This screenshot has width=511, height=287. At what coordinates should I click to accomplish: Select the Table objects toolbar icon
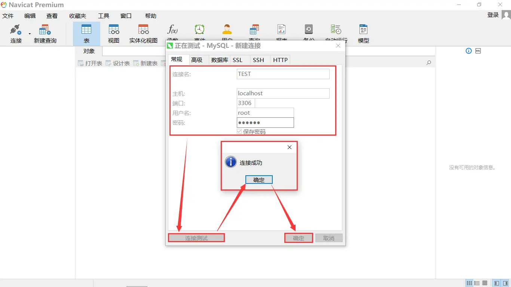click(x=86, y=34)
